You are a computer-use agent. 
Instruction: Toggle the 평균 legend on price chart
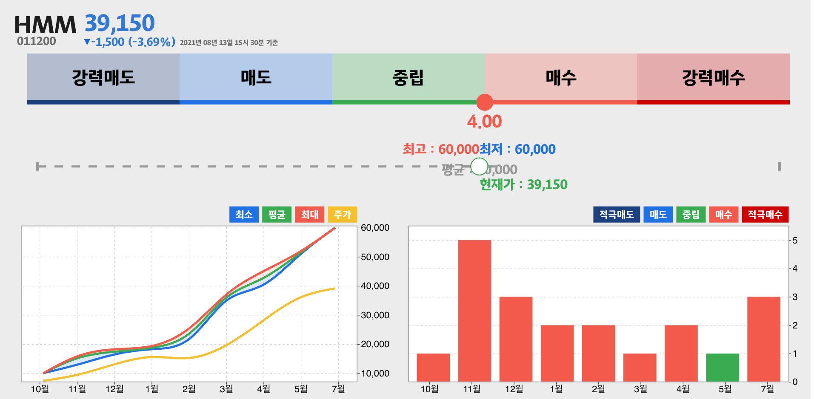point(277,215)
